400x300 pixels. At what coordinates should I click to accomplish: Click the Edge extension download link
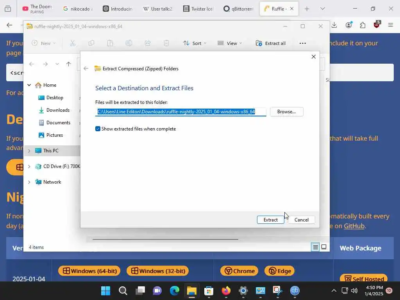[280, 271]
